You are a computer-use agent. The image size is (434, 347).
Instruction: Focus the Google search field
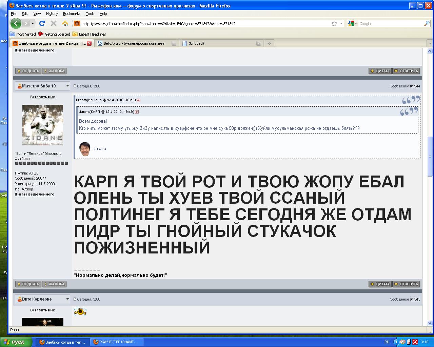(391, 24)
